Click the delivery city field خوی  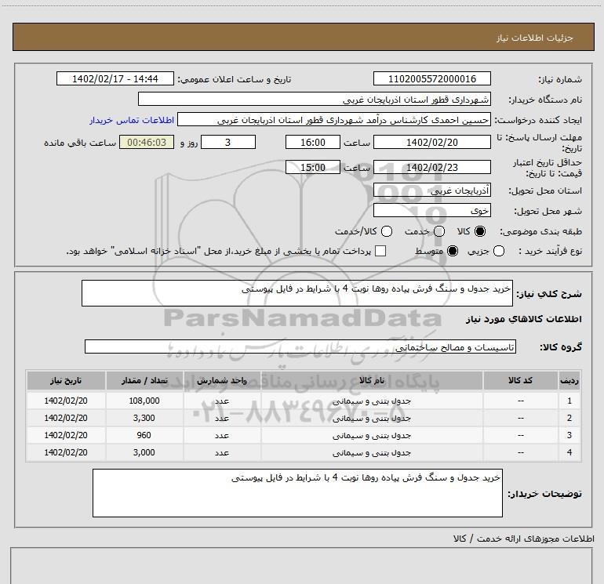coord(431,211)
